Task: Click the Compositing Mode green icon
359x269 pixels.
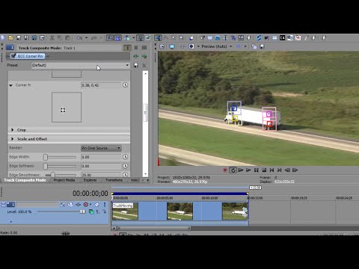Action: pyautogui.click(x=91, y=211)
